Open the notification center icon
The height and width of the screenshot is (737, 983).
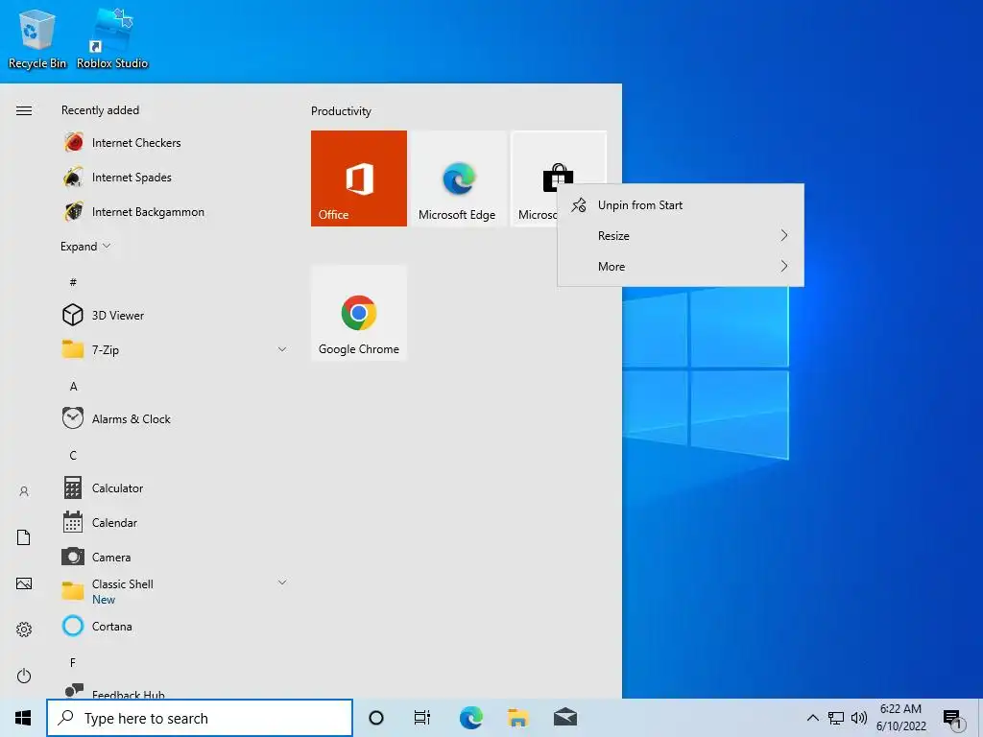pyautogui.click(x=953, y=718)
